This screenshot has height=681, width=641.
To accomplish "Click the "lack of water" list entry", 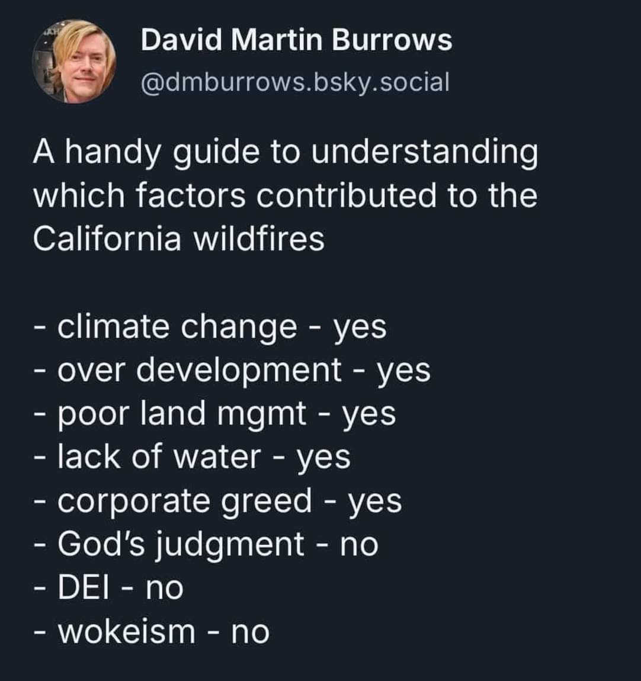I will pyautogui.click(x=159, y=457).
